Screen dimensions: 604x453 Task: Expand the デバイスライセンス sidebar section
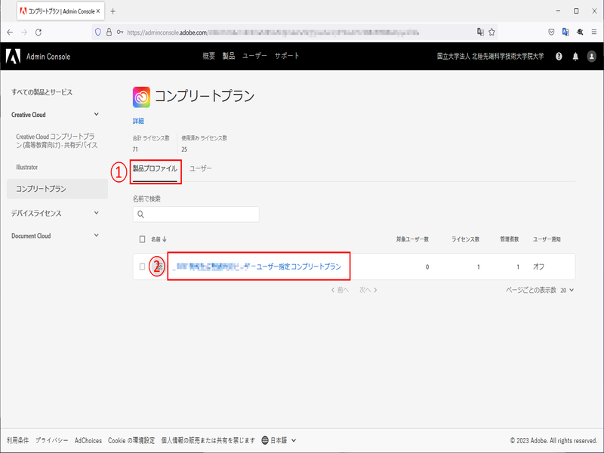(96, 213)
